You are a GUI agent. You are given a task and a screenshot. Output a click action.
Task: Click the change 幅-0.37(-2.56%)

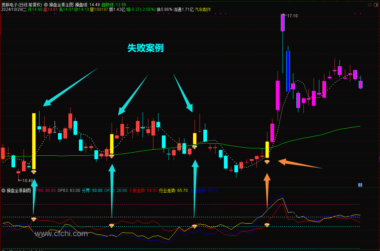click(141, 10)
